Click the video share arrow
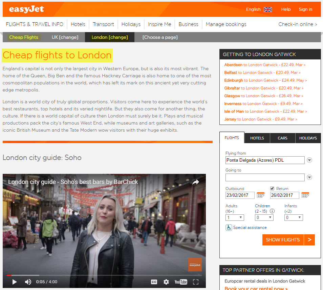This screenshot has height=290, width=323. point(195,182)
